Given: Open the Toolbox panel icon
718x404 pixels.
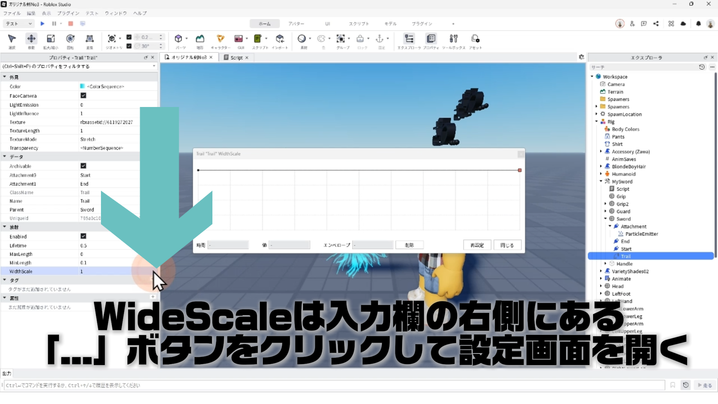Looking at the screenshot, I should click(x=453, y=39).
